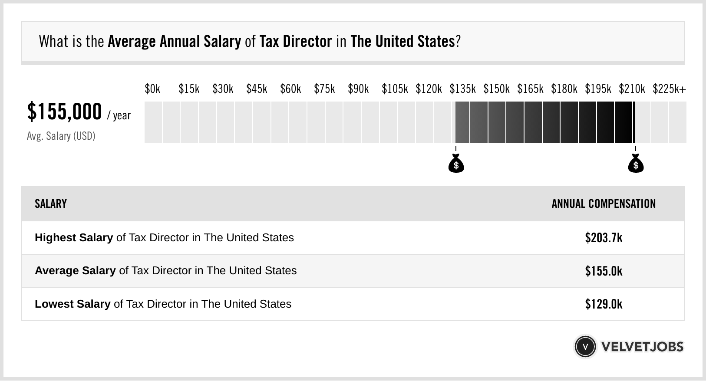Click the $155.0k compensation value

tap(604, 271)
